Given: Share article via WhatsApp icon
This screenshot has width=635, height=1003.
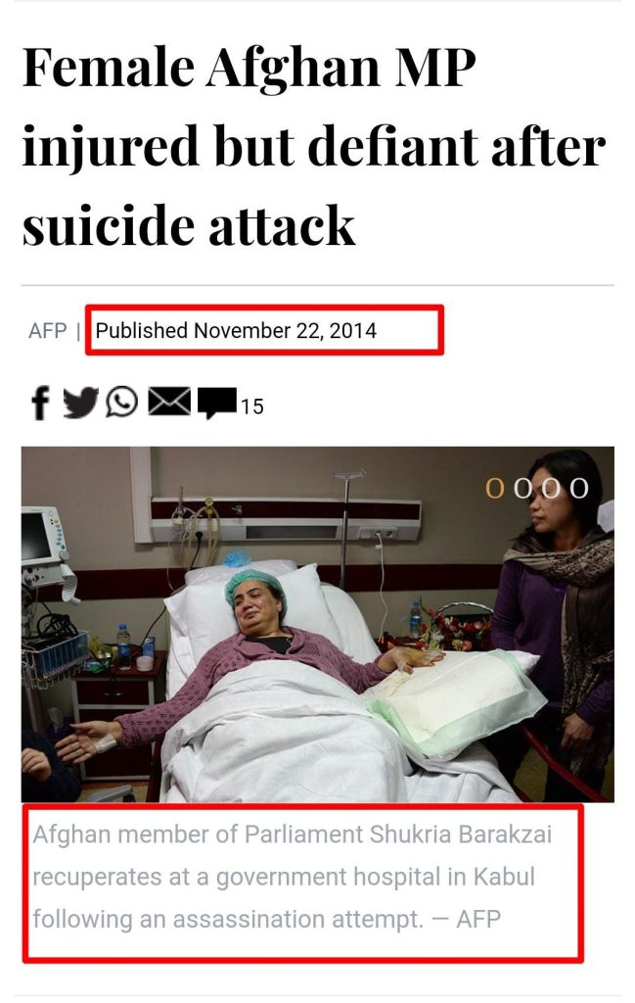Looking at the screenshot, I should tap(122, 403).
